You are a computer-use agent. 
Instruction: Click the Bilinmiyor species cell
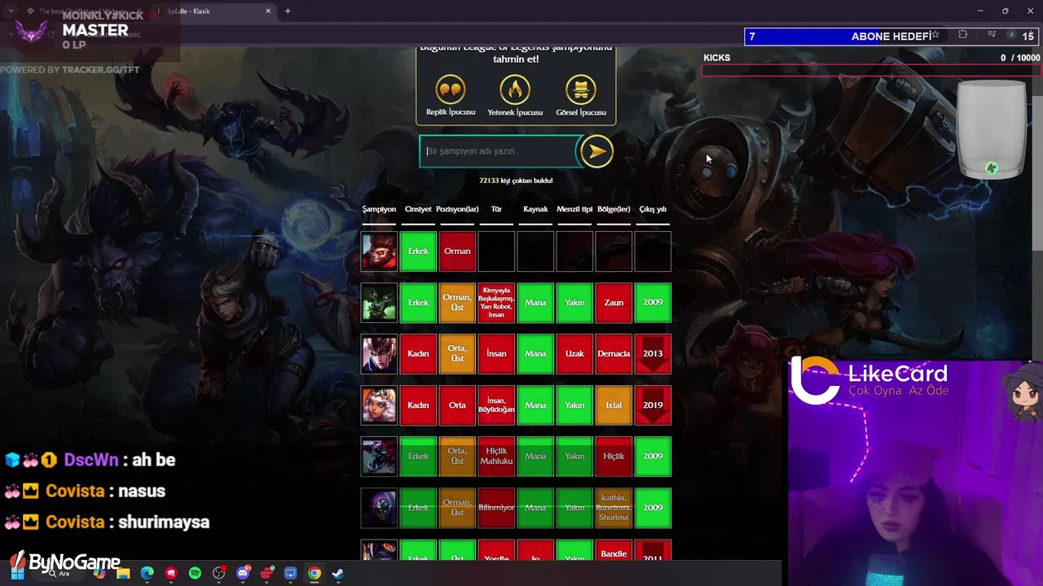click(496, 508)
